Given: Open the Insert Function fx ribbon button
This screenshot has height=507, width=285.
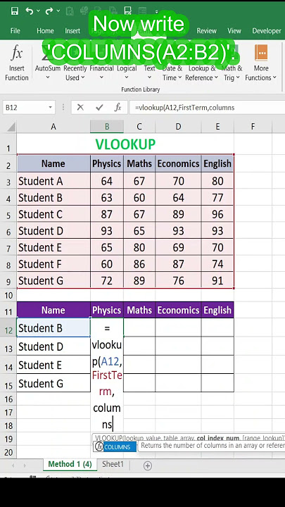Looking at the screenshot, I should click(16, 63).
